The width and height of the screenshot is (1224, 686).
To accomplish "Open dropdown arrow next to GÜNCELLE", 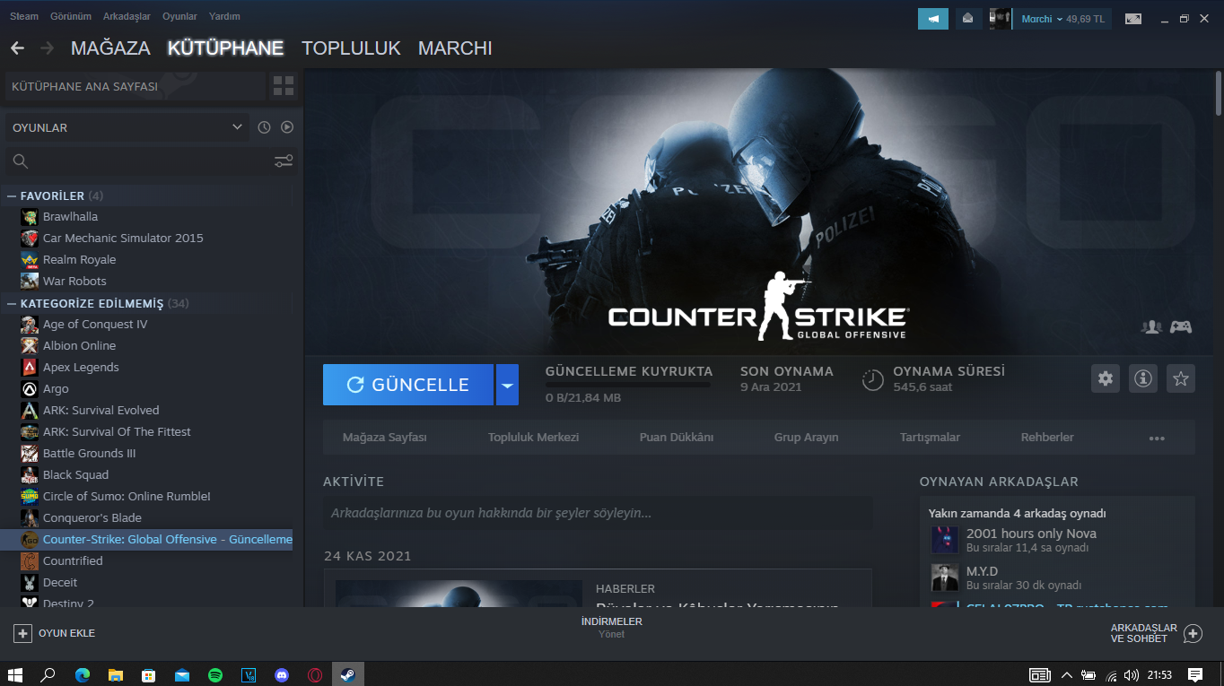I will [507, 385].
